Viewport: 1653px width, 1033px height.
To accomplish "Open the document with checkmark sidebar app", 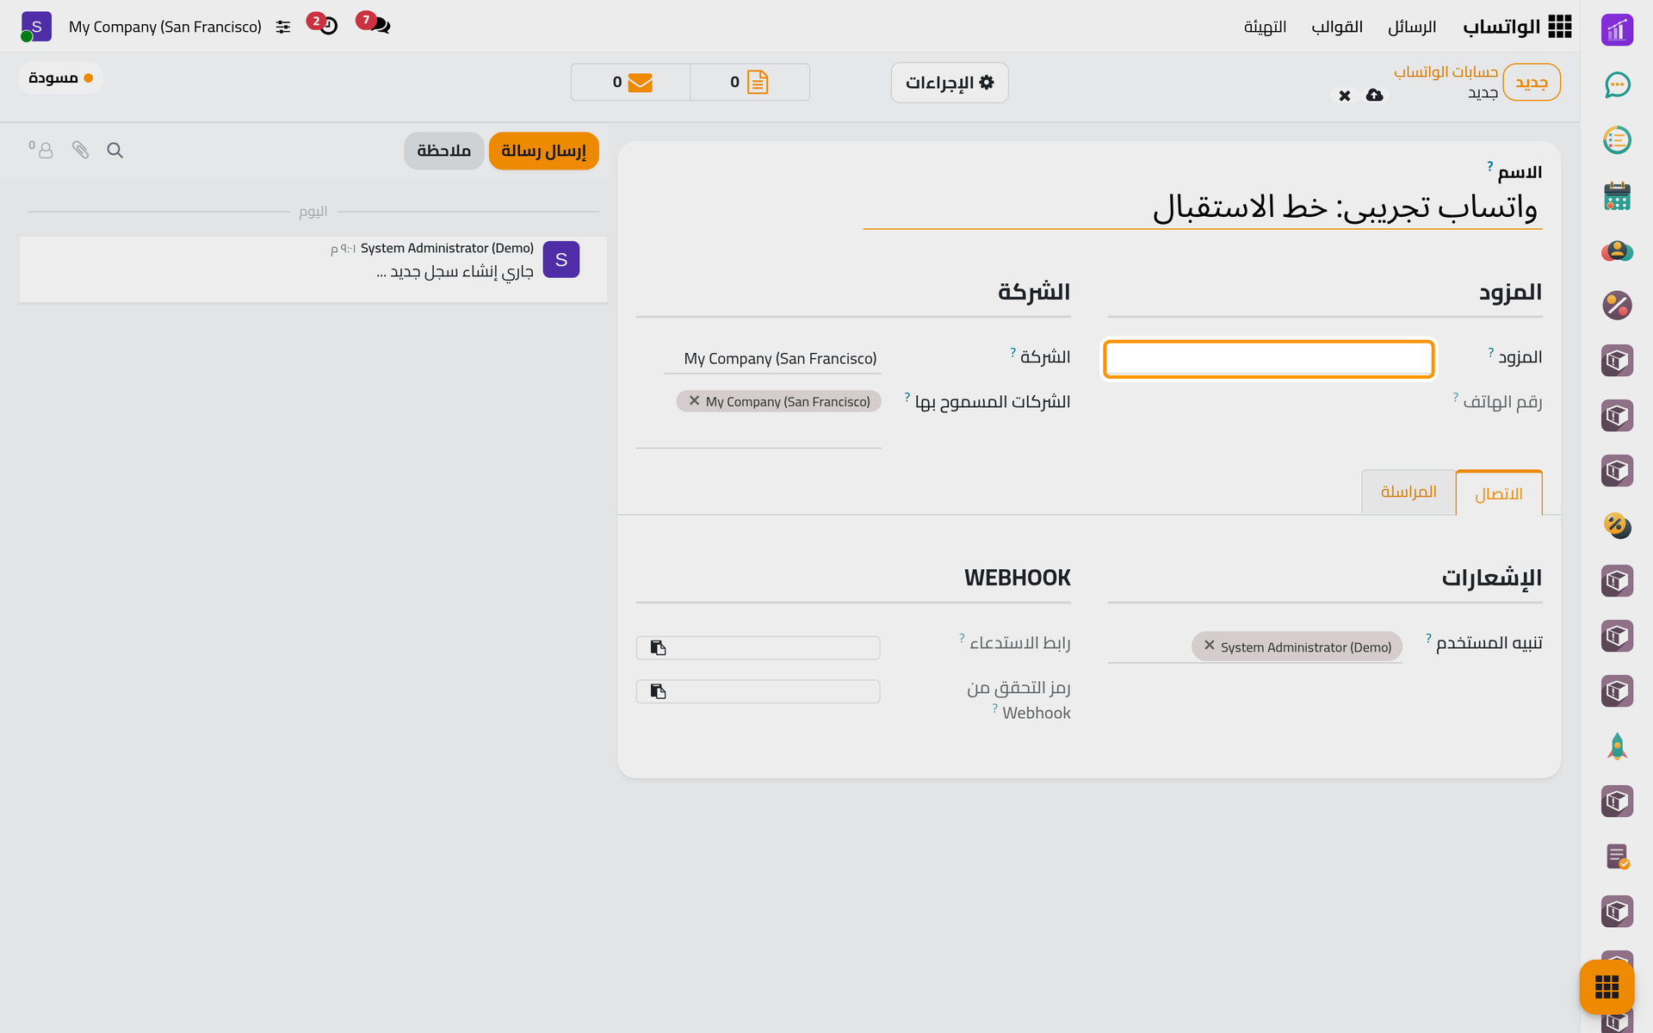I will click(x=1617, y=857).
